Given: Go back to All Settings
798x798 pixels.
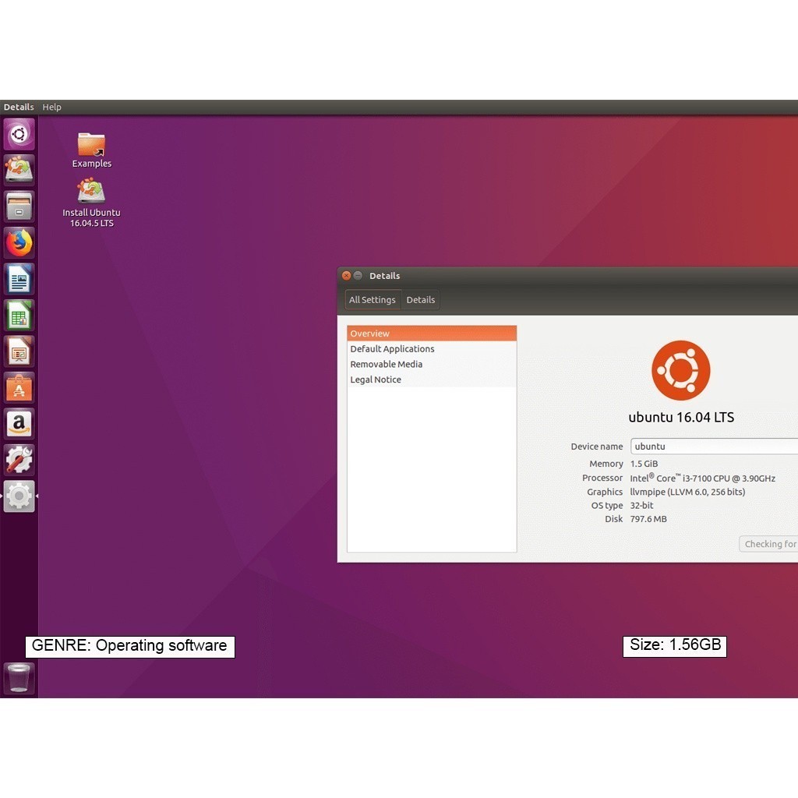Looking at the screenshot, I should (x=372, y=300).
